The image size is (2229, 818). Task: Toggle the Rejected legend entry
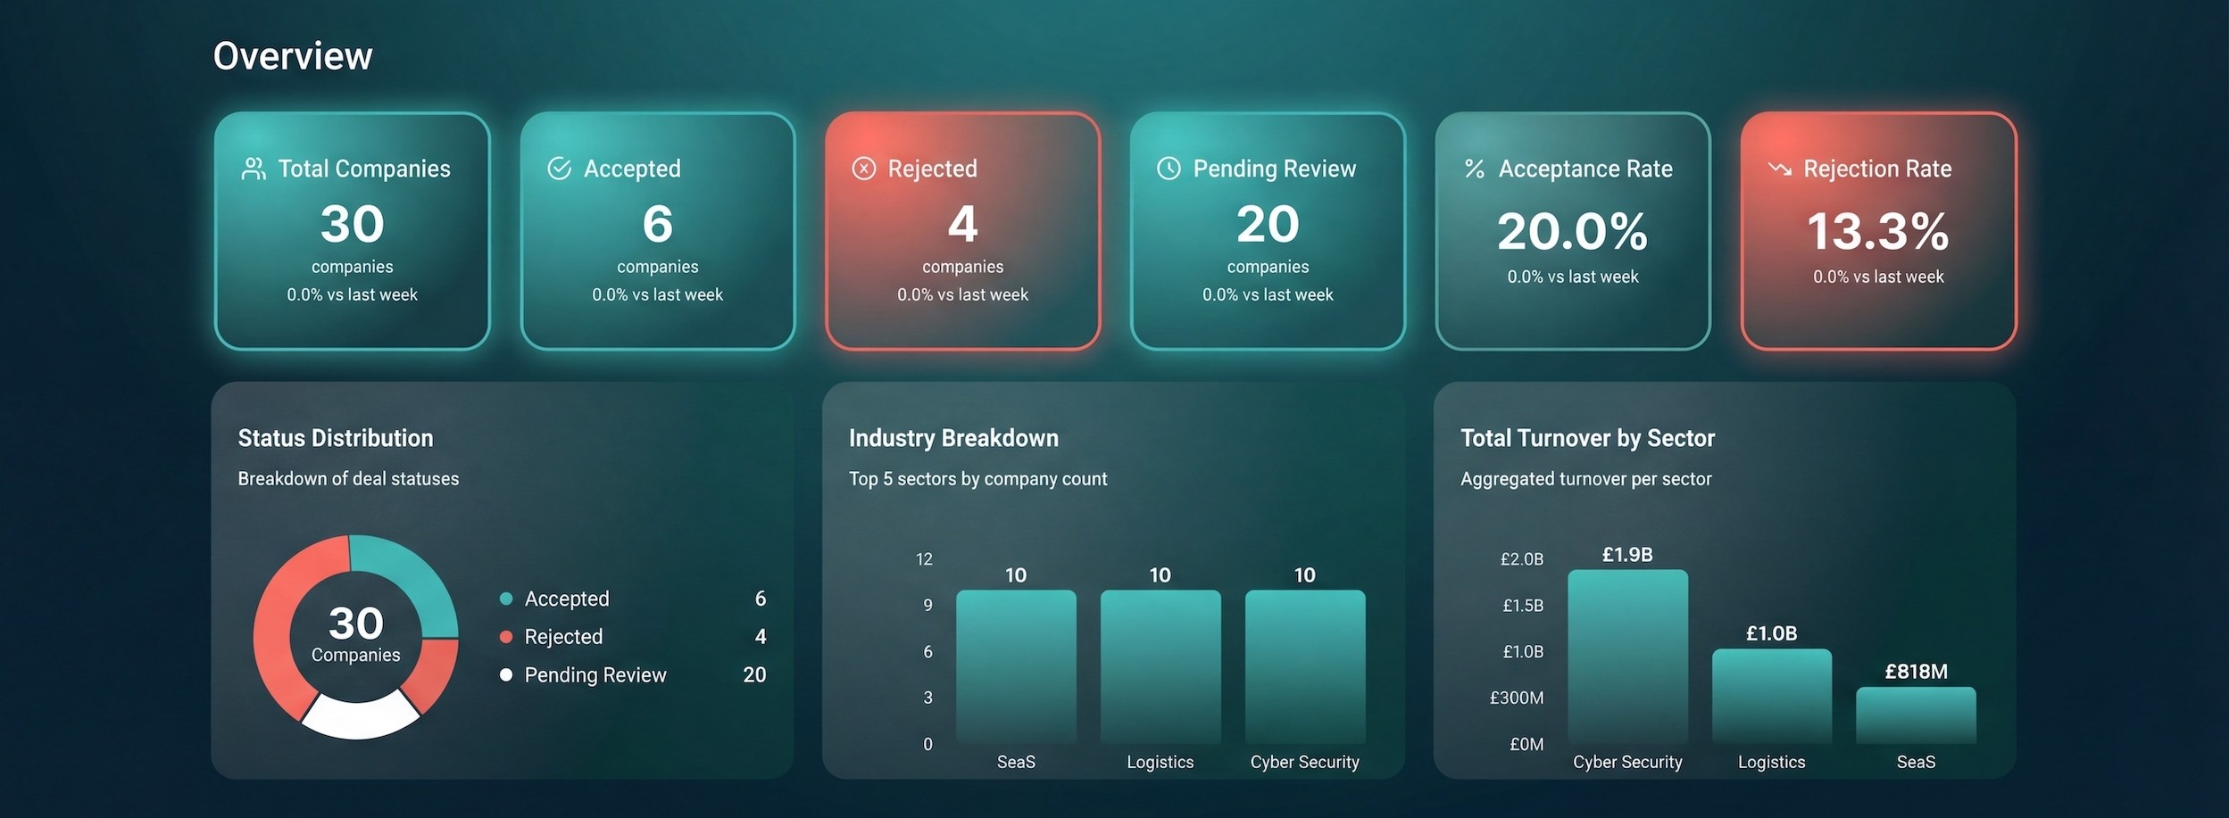point(563,636)
